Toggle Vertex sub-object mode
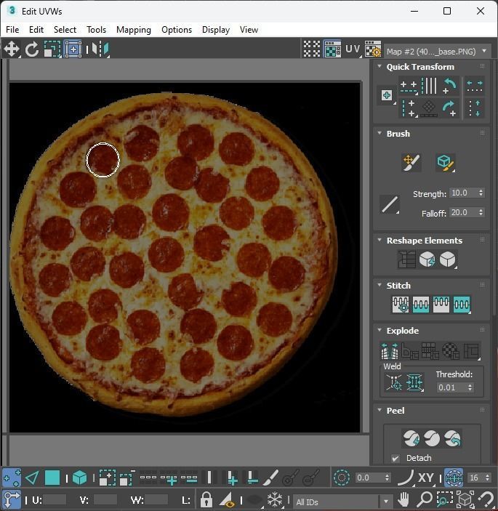The height and width of the screenshot is (511, 498). 12,478
